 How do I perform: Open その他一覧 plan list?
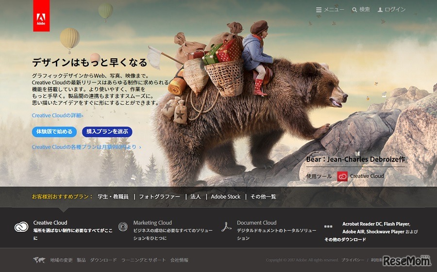(x=263, y=196)
